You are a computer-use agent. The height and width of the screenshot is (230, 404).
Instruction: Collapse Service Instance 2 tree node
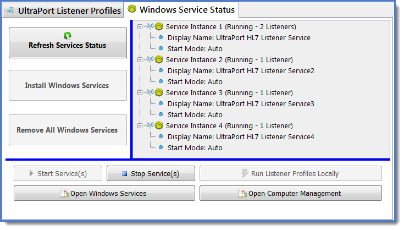(x=140, y=60)
